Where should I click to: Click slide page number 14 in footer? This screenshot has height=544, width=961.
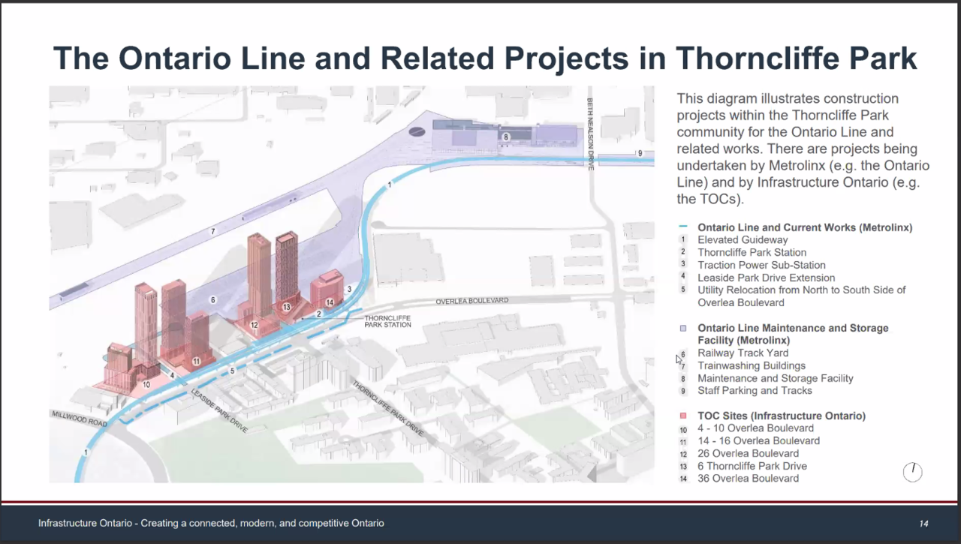923,523
